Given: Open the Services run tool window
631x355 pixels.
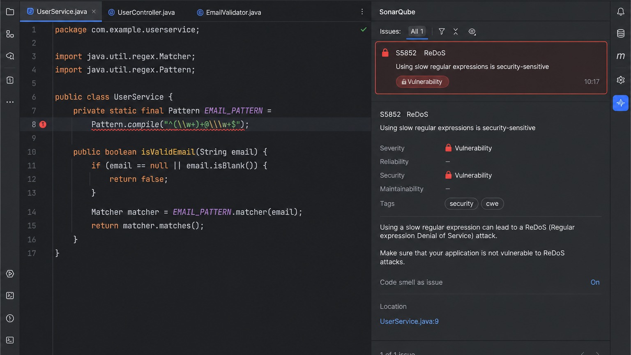Looking at the screenshot, I should point(10,274).
